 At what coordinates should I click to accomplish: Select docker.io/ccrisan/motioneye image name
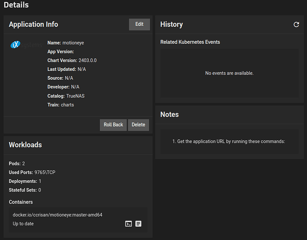(57, 215)
